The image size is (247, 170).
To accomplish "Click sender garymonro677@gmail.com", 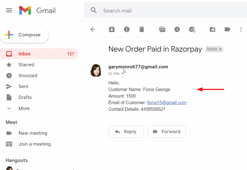I will click(x=138, y=67).
